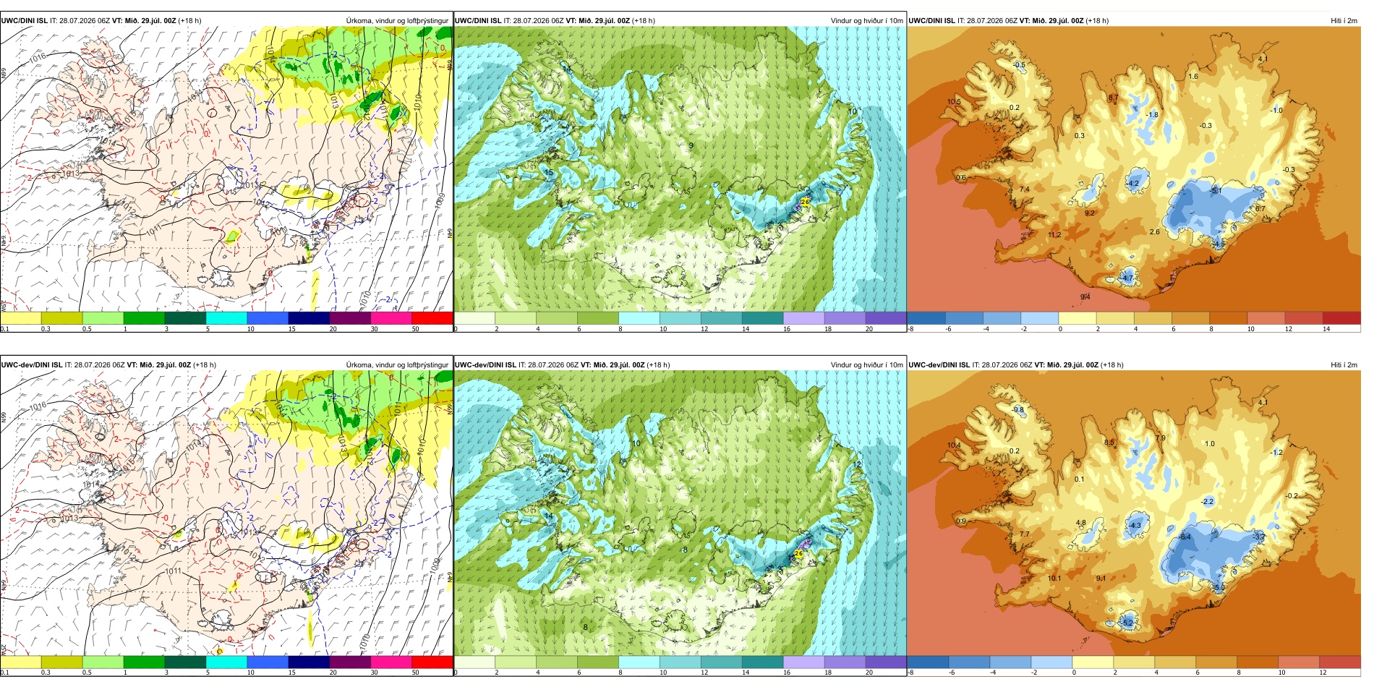Pick the magenta 30 swatch in top precipitation legend

(391, 318)
